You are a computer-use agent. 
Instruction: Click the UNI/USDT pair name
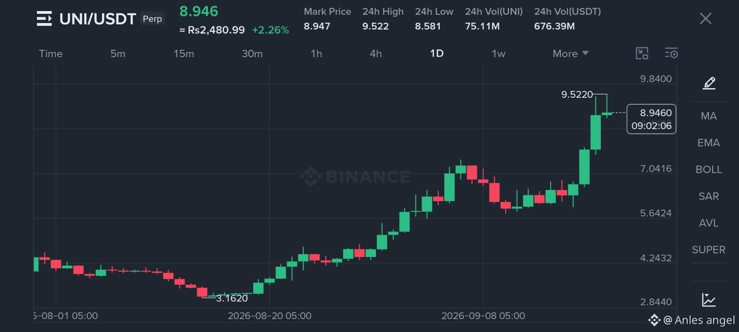click(x=98, y=19)
